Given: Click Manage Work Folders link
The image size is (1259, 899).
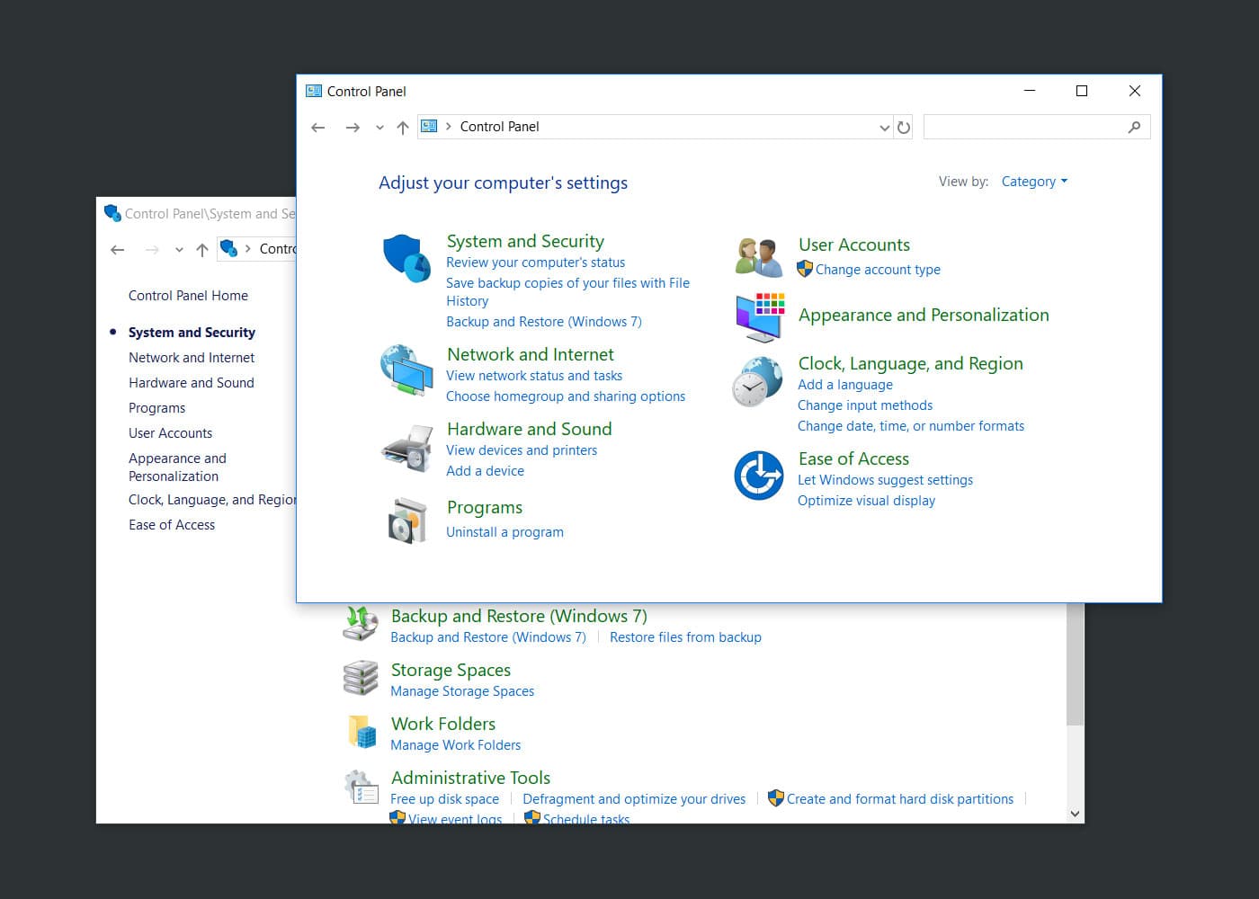Looking at the screenshot, I should click(455, 745).
